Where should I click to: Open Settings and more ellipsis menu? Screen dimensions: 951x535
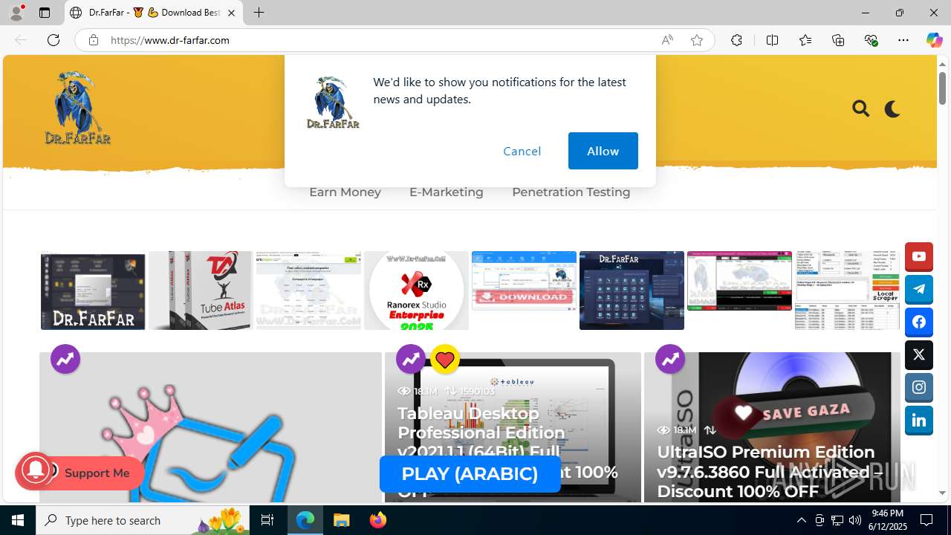(x=903, y=40)
